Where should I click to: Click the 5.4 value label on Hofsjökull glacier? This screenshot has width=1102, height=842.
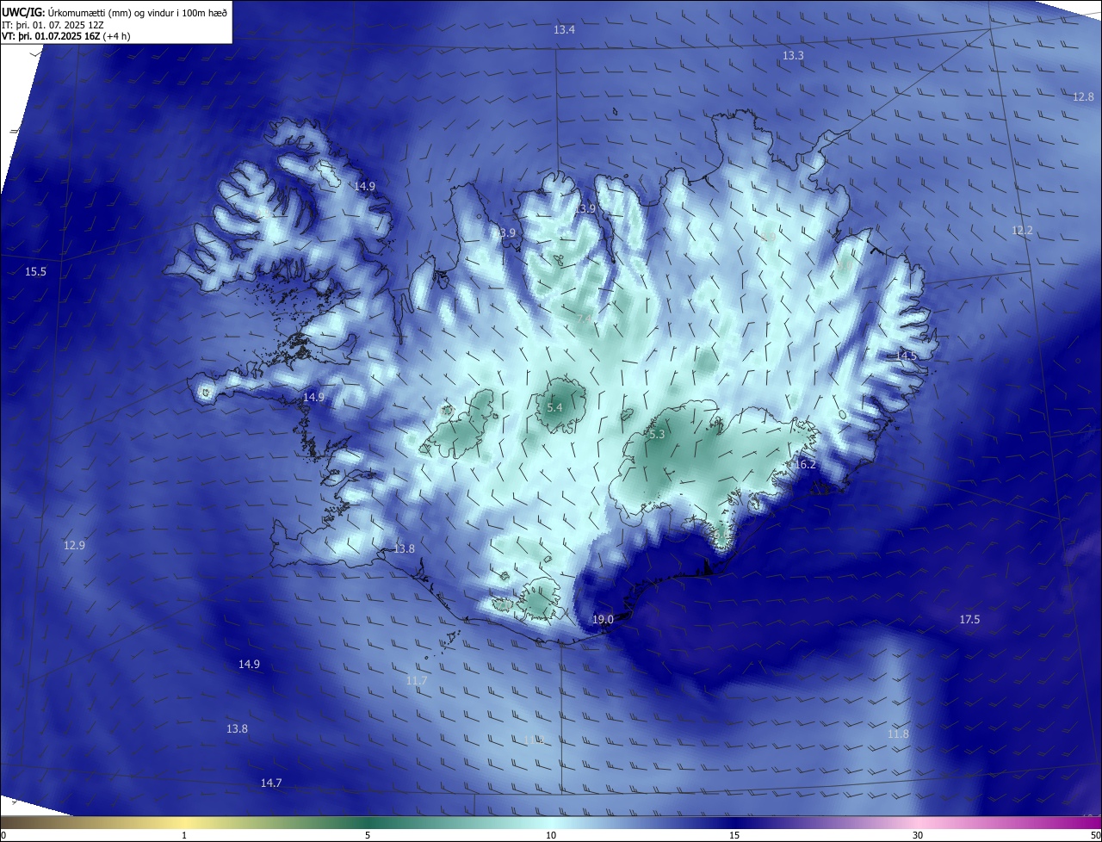click(x=554, y=407)
